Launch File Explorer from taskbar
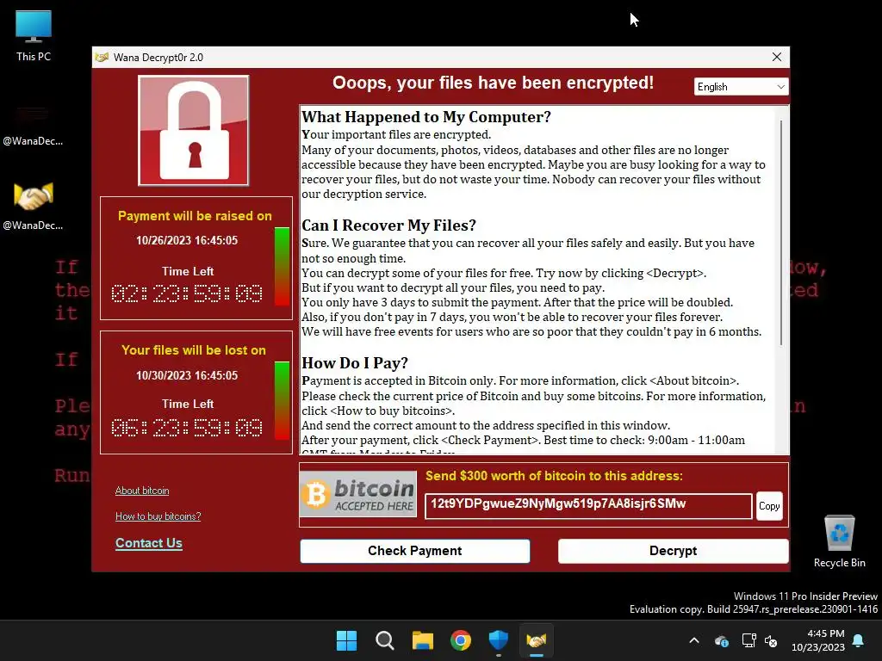The height and width of the screenshot is (661, 882). pos(422,640)
